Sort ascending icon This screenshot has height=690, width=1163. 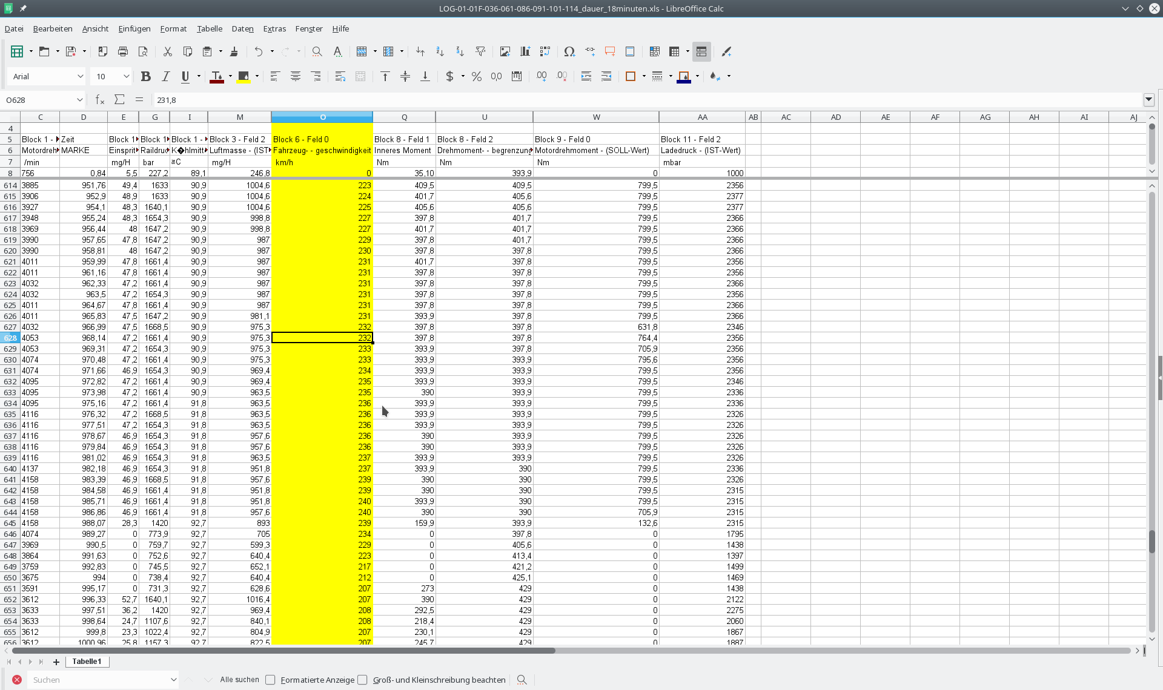[440, 51]
